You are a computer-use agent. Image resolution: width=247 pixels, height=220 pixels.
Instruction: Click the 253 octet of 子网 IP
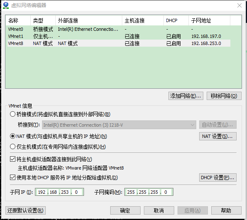click(x=65, y=192)
